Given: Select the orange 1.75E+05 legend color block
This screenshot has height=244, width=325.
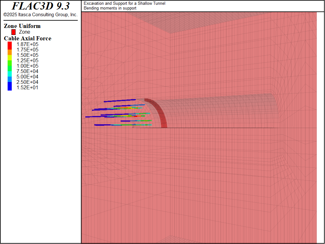Looking at the screenshot, I should point(10,51).
